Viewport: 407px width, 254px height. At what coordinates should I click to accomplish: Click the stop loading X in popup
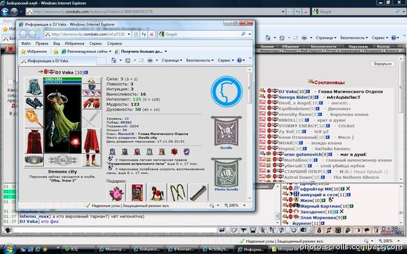click(151, 35)
